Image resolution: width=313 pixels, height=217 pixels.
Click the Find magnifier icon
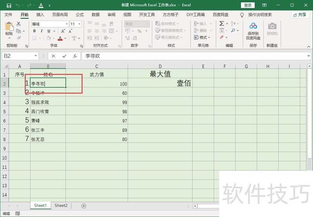pos(233,30)
